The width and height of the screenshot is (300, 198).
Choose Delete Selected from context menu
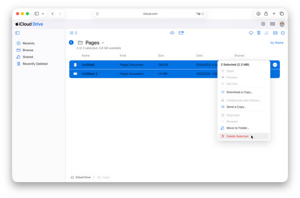click(237, 136)
